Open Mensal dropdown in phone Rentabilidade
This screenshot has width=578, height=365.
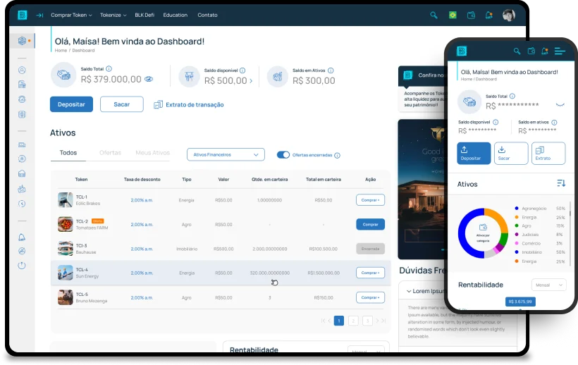pos(548,285)
